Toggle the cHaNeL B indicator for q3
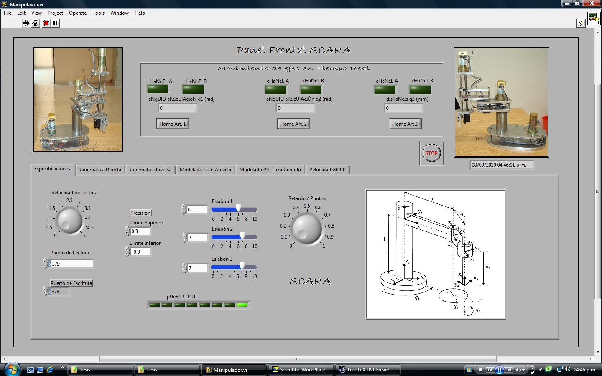 click(x=420, y=89)
